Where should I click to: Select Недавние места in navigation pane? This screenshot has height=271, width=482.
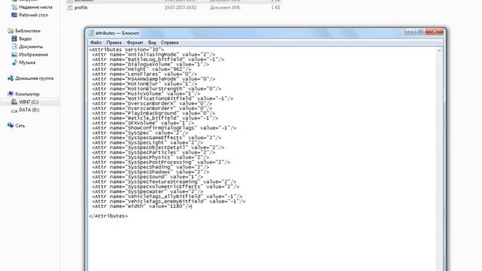pyautogui.click(x=35, y=7)
